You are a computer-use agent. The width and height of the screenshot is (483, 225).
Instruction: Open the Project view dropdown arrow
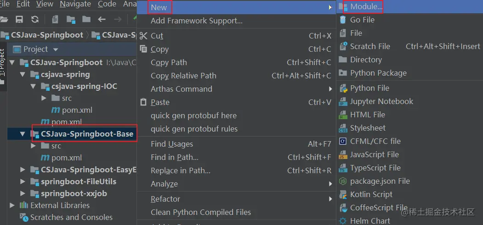click(56, 49)
